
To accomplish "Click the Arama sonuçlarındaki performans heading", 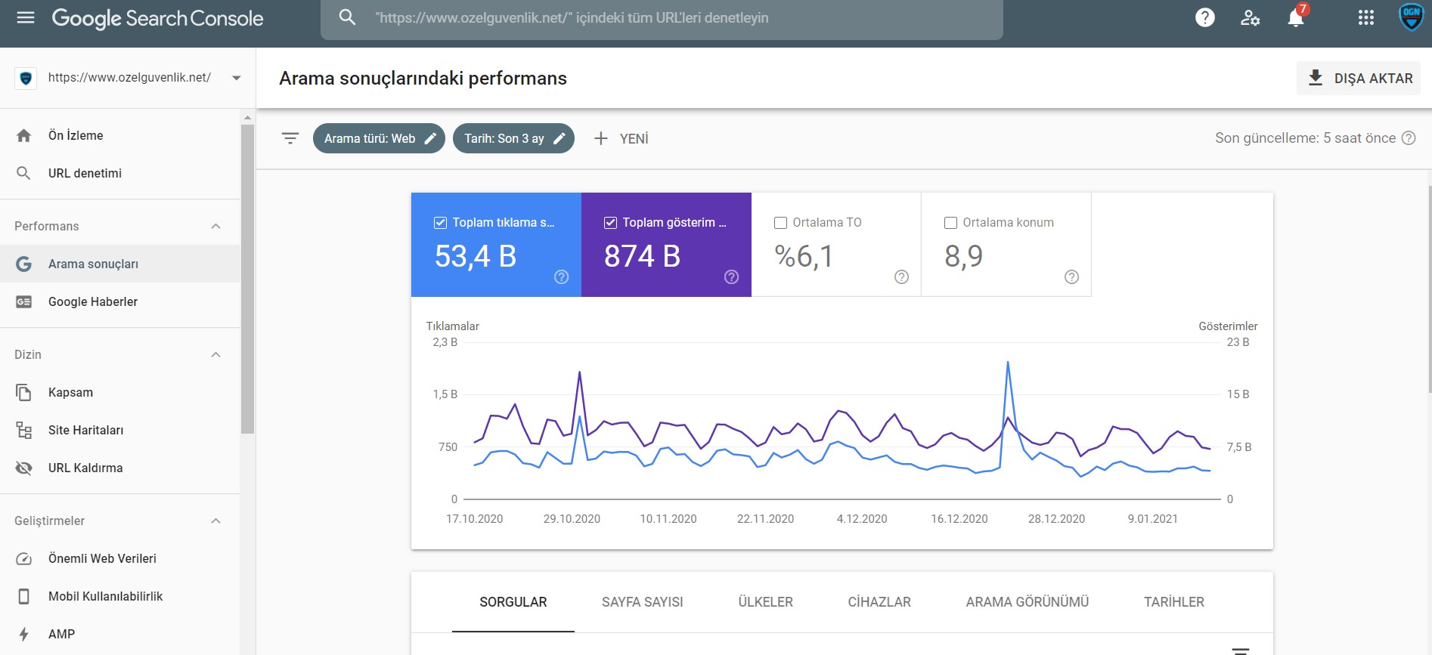I will [423, 79].
